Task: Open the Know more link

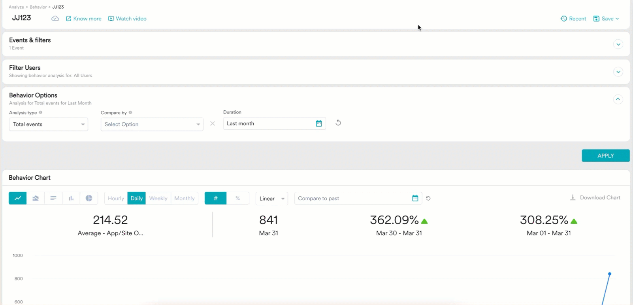Action: pos(83,19)
